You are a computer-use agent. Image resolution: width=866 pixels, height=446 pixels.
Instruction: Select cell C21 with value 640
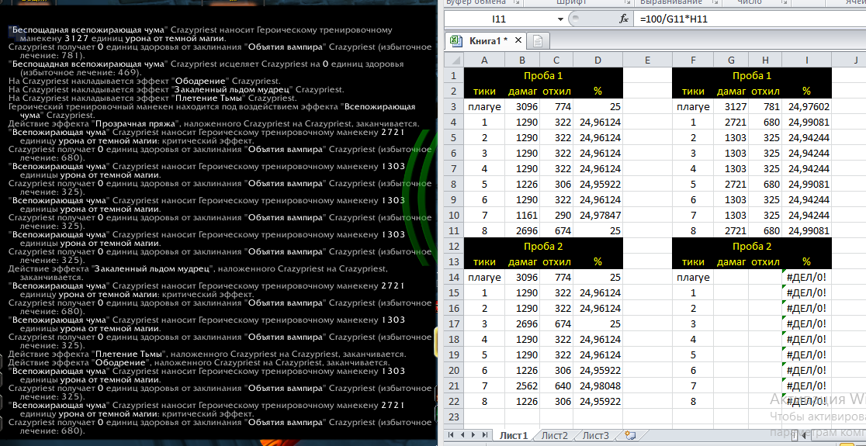[x=556, y=385]
